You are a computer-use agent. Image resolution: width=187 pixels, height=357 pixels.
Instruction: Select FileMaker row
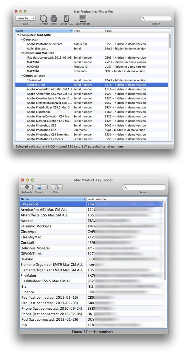point(92,275)
